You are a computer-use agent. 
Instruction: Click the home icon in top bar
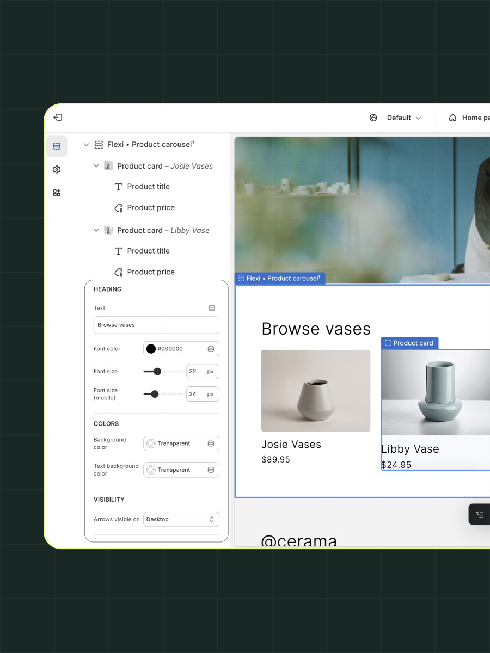452,118
